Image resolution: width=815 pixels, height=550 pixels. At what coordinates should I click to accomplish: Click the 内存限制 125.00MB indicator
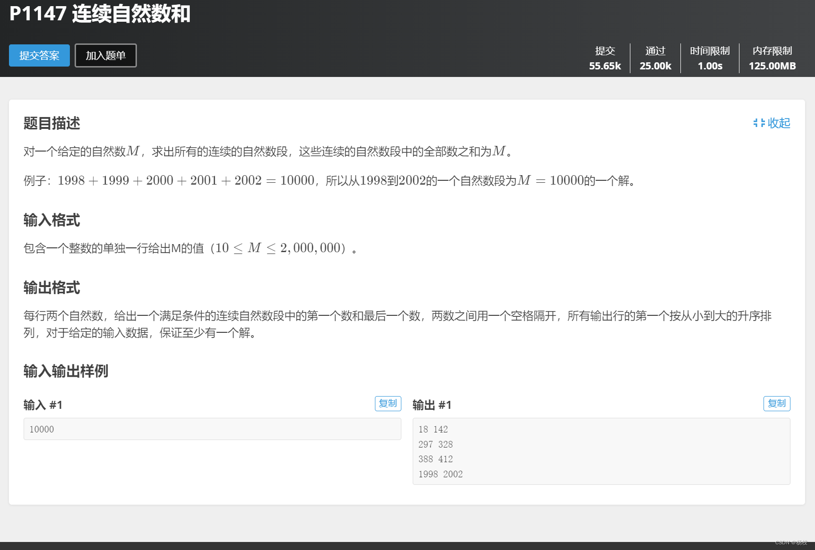pos(772,58)
